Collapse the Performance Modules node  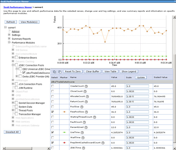coord(9,43)
